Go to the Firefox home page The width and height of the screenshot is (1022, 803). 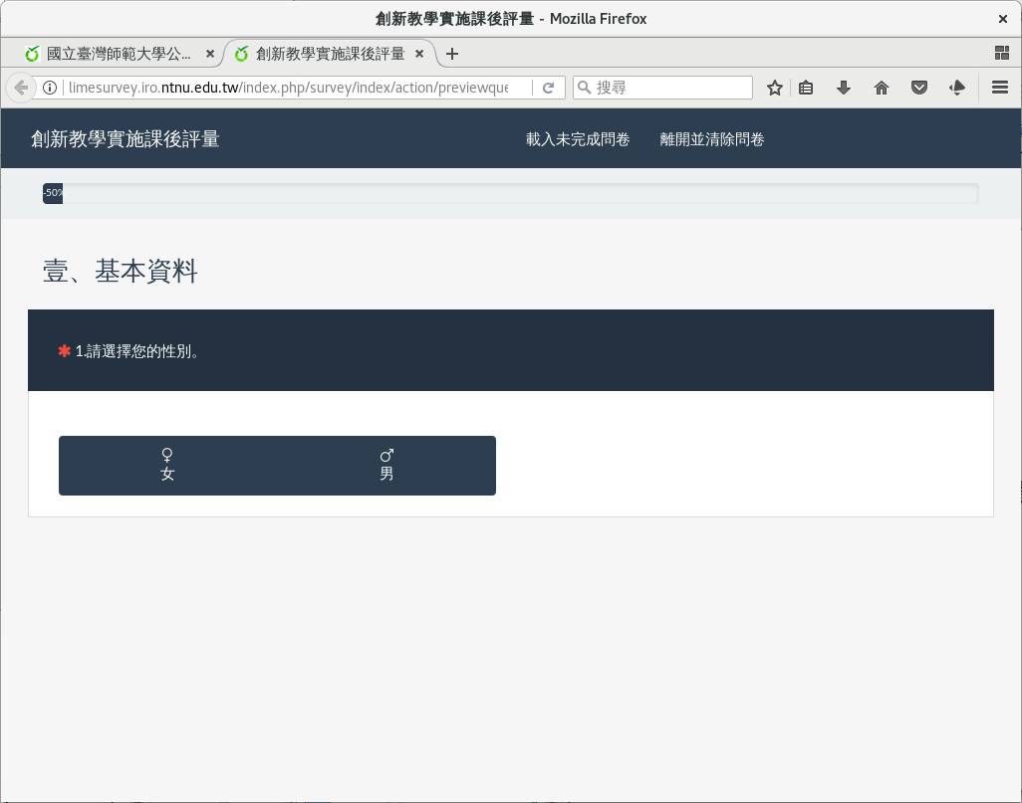click(x=882, y=88)
